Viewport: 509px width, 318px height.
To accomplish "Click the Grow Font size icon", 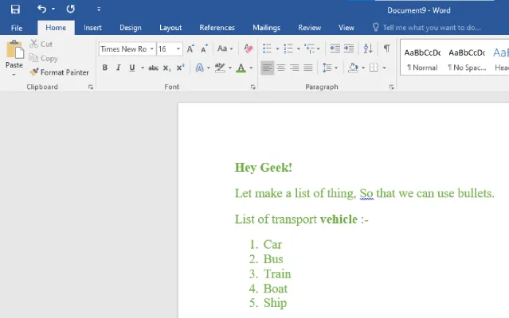I will tap(191, 48).
